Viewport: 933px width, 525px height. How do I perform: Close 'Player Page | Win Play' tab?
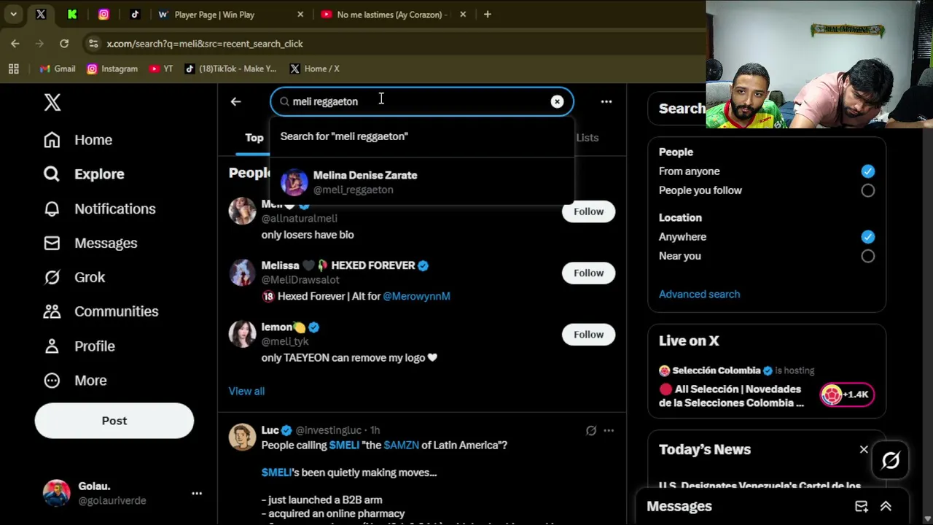coord(300,14)
